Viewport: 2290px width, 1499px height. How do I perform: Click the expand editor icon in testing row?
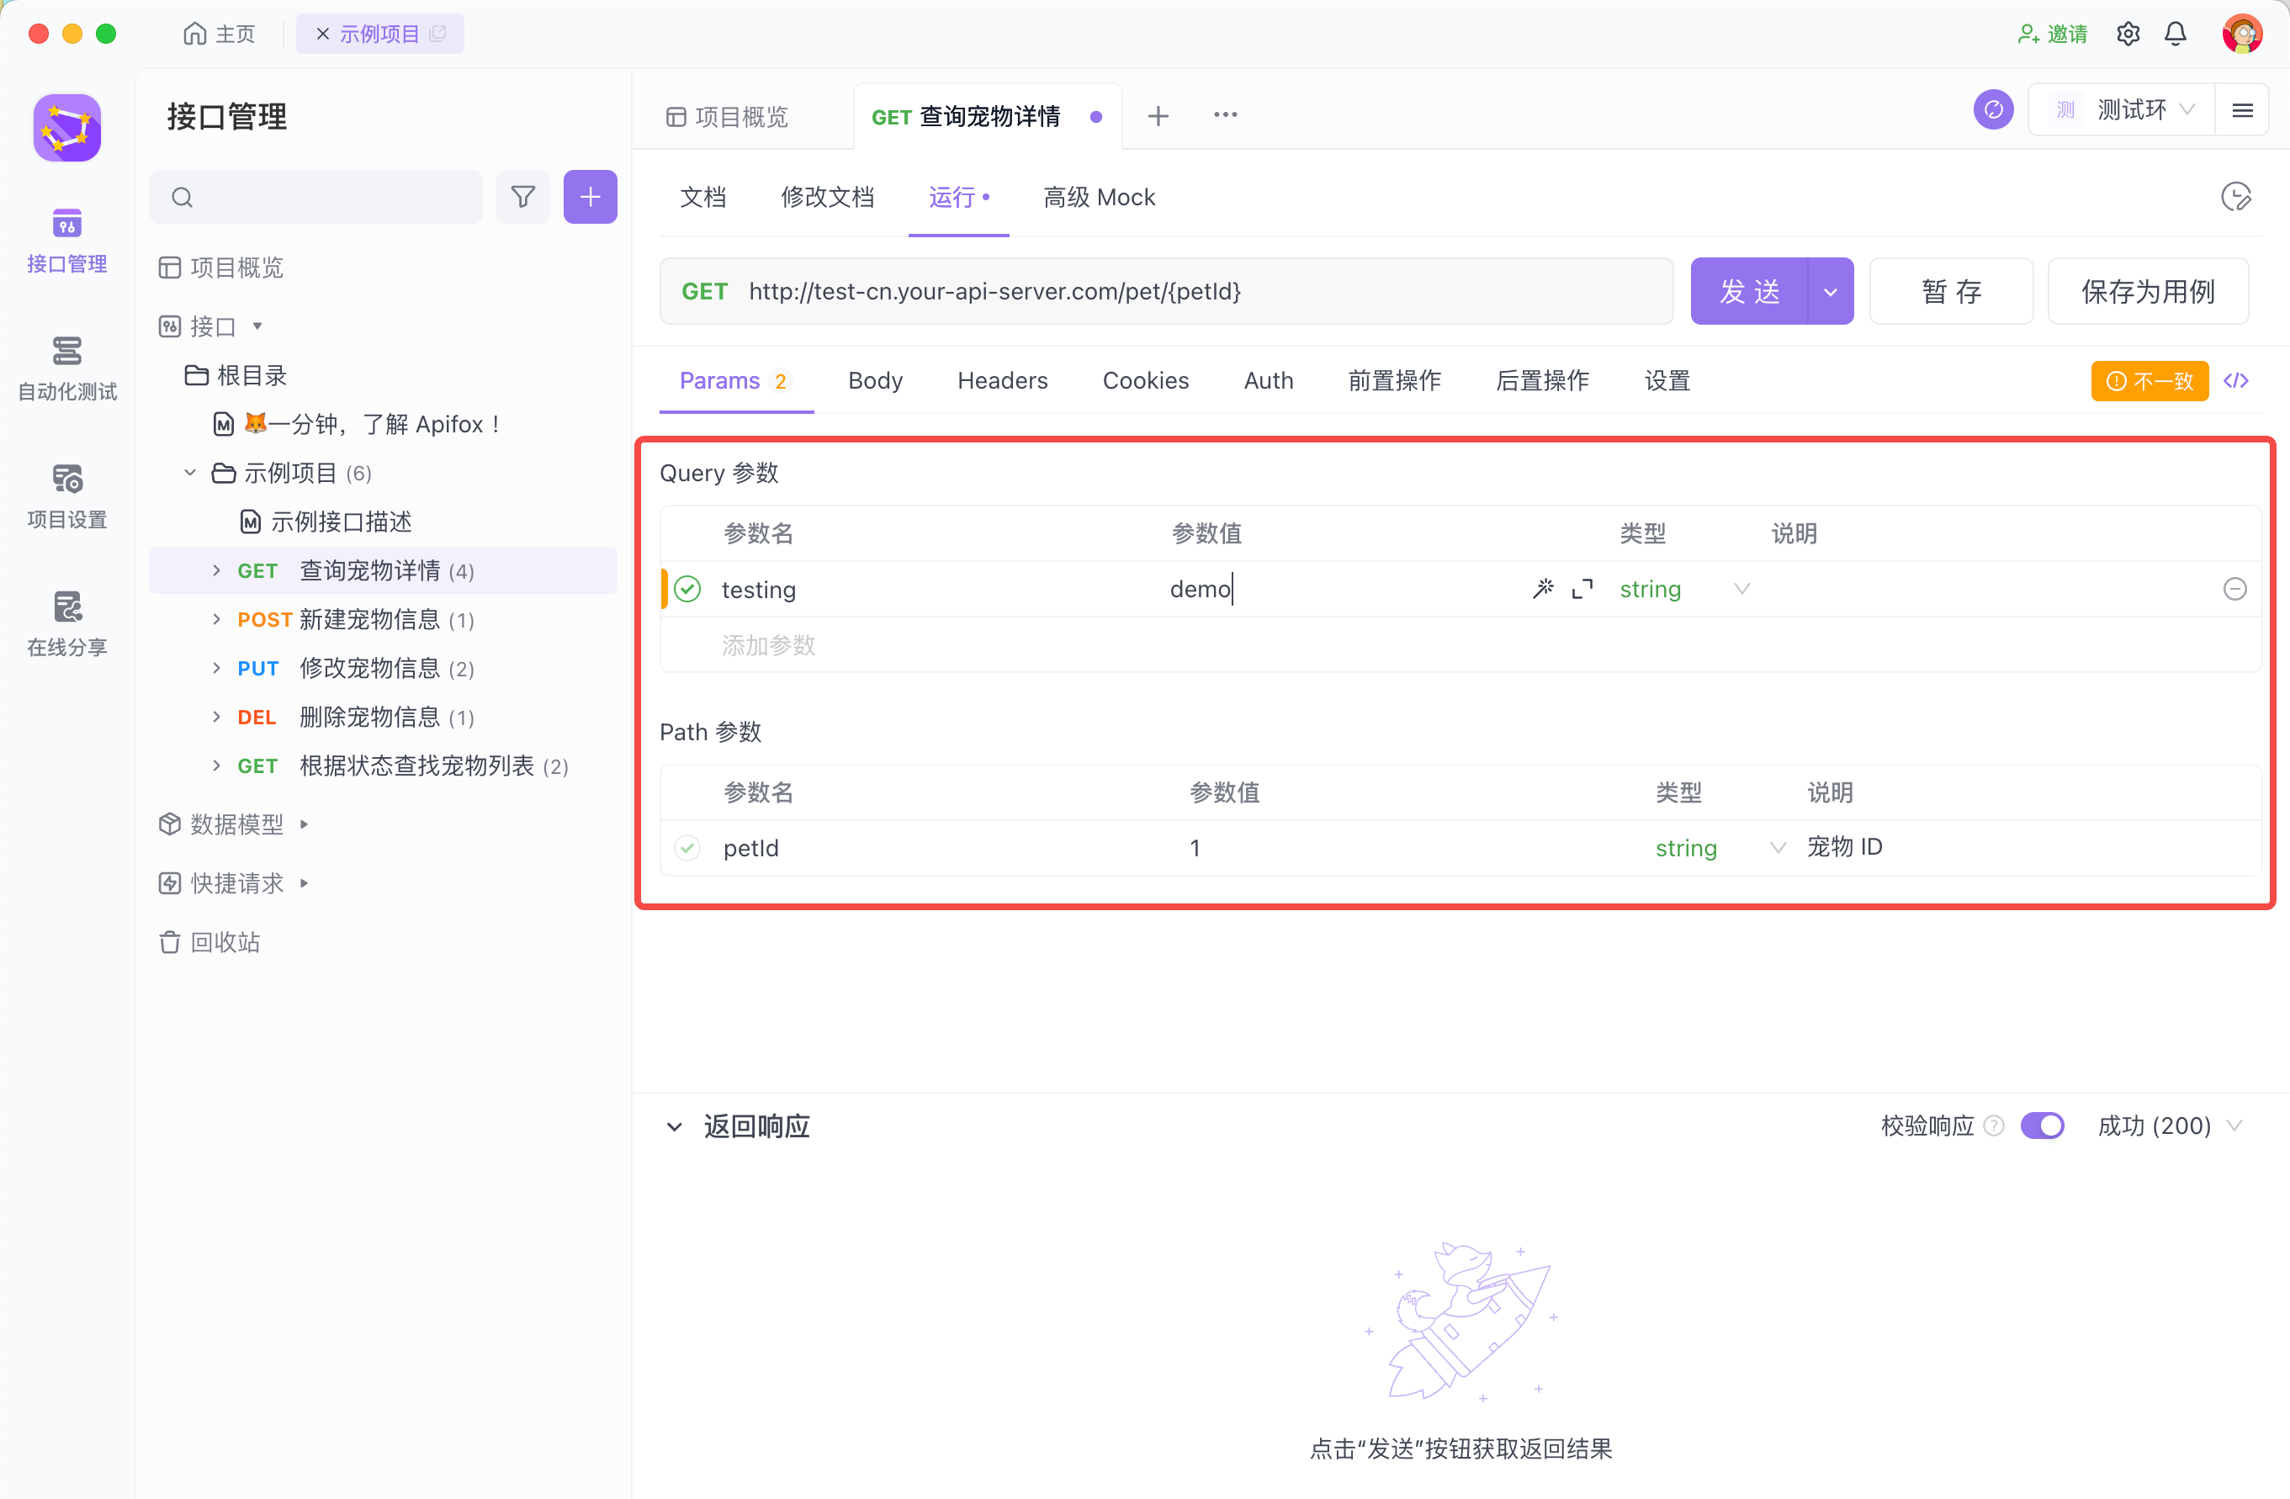[x=1582, y=589]
